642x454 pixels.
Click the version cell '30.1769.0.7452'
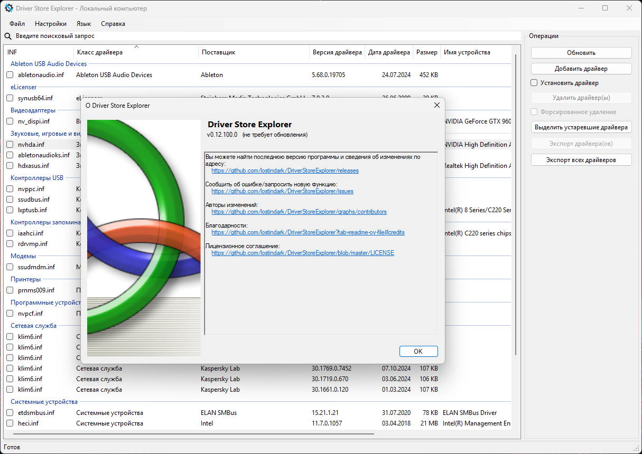tap(331, 368)
